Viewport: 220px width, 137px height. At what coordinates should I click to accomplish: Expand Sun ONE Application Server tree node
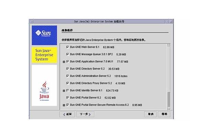click(64, 62)
